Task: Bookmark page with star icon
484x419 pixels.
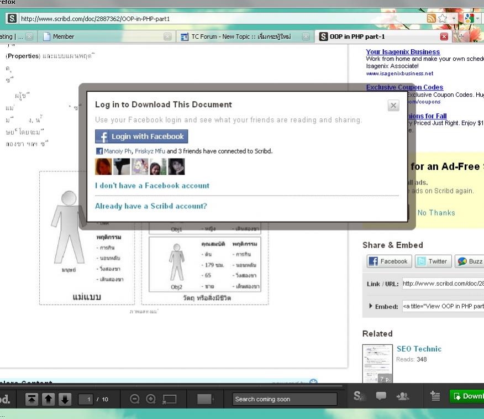Action: coord(443,18)
